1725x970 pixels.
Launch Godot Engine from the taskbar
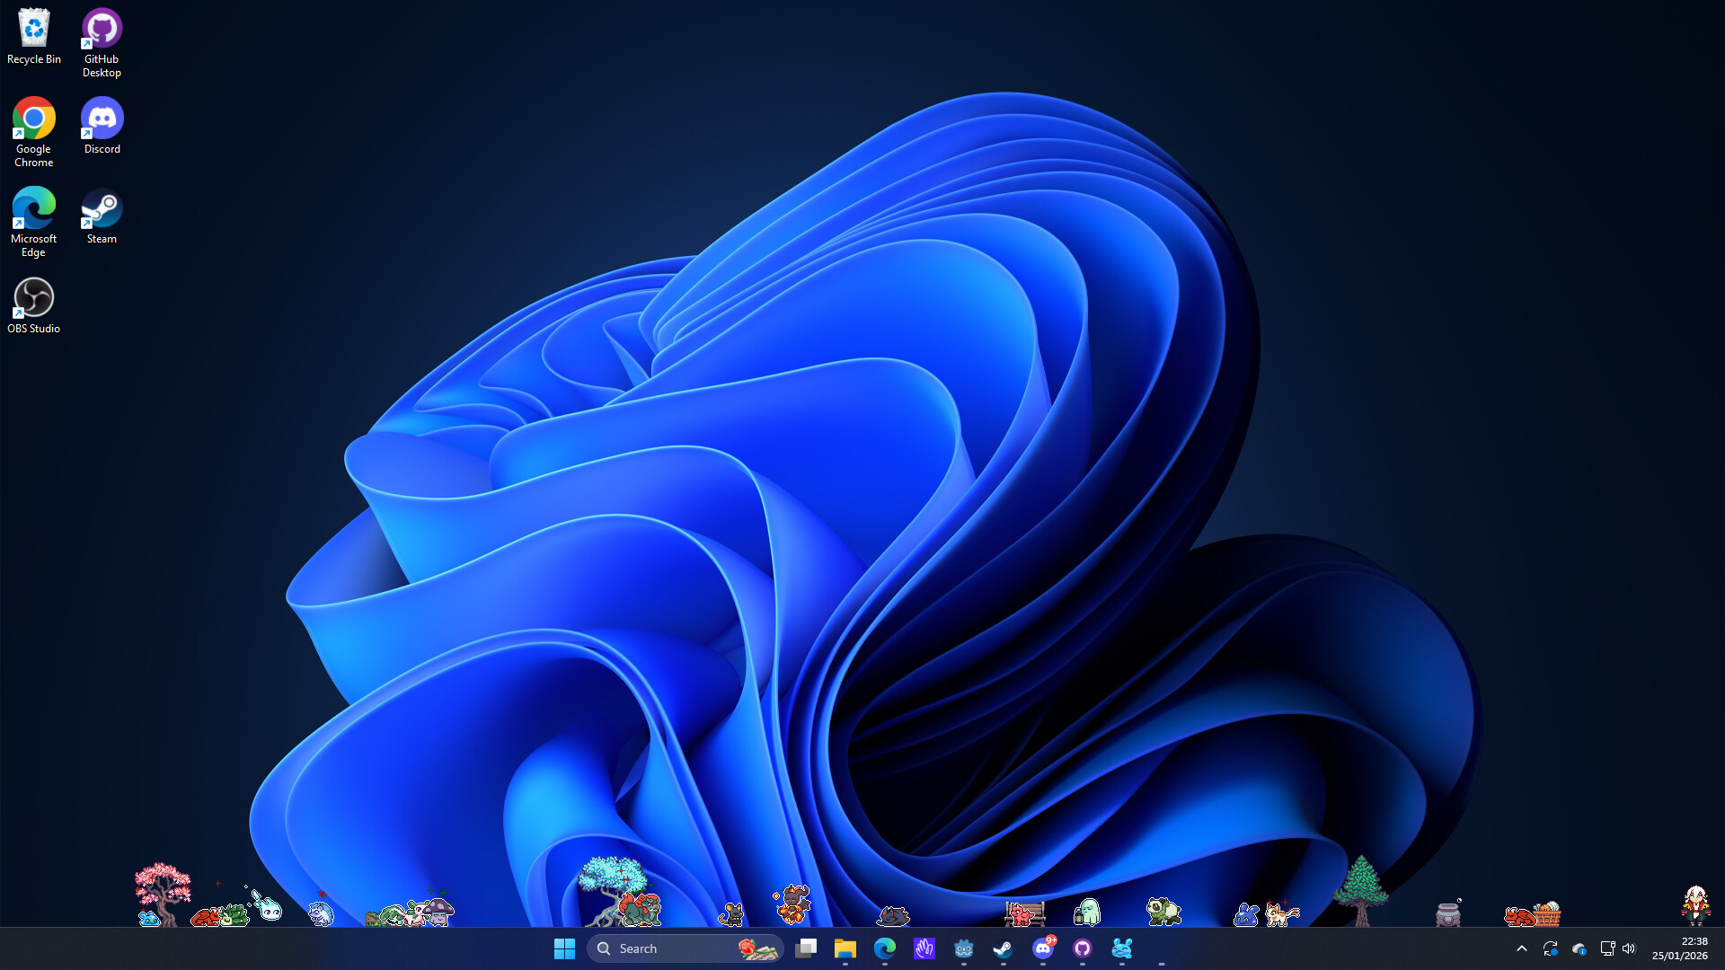coord(964,949)
